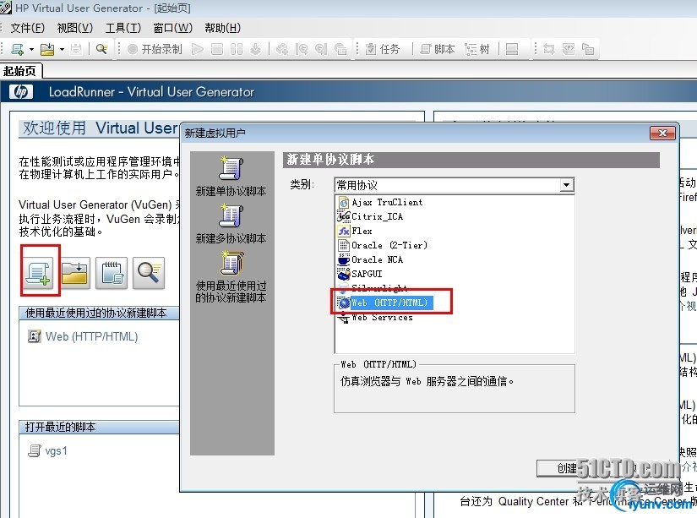Viewport: 697px width, 518px height.
Task: Select Oracle NCA protocol
Action: [370, 259]
